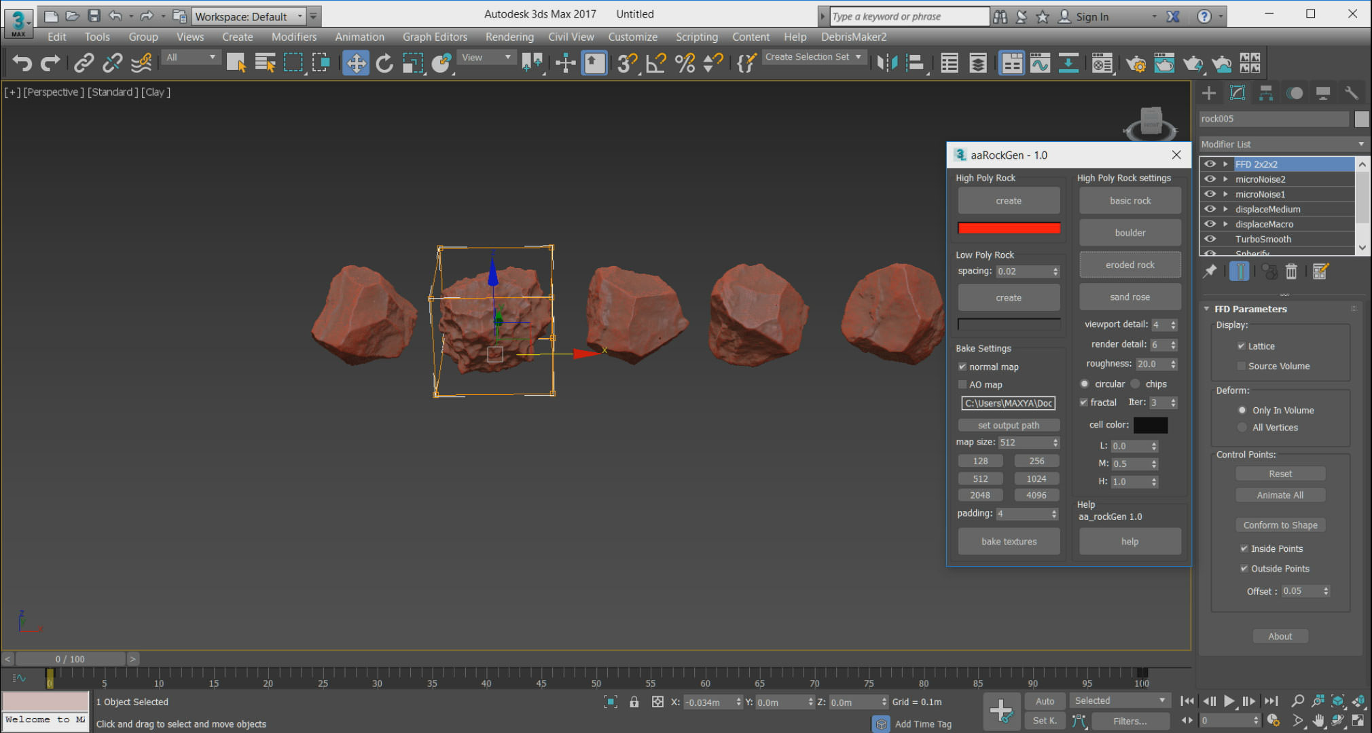Open the black cell color swatch
1372x733 pixels.
(1151, 425)
